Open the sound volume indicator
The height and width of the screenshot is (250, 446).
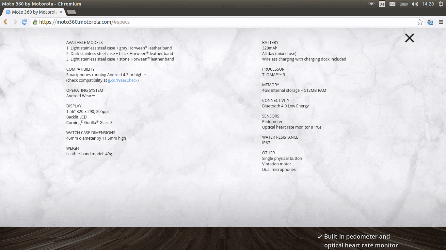[415, 4]
